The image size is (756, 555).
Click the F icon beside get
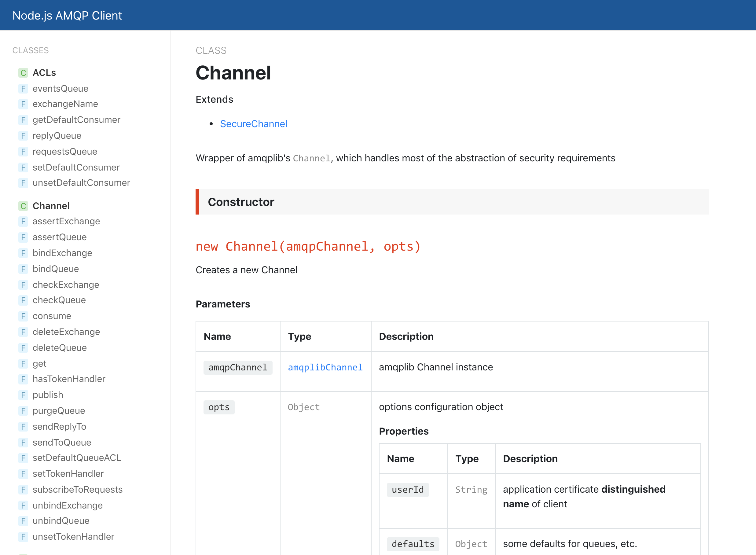pos(23,363)
